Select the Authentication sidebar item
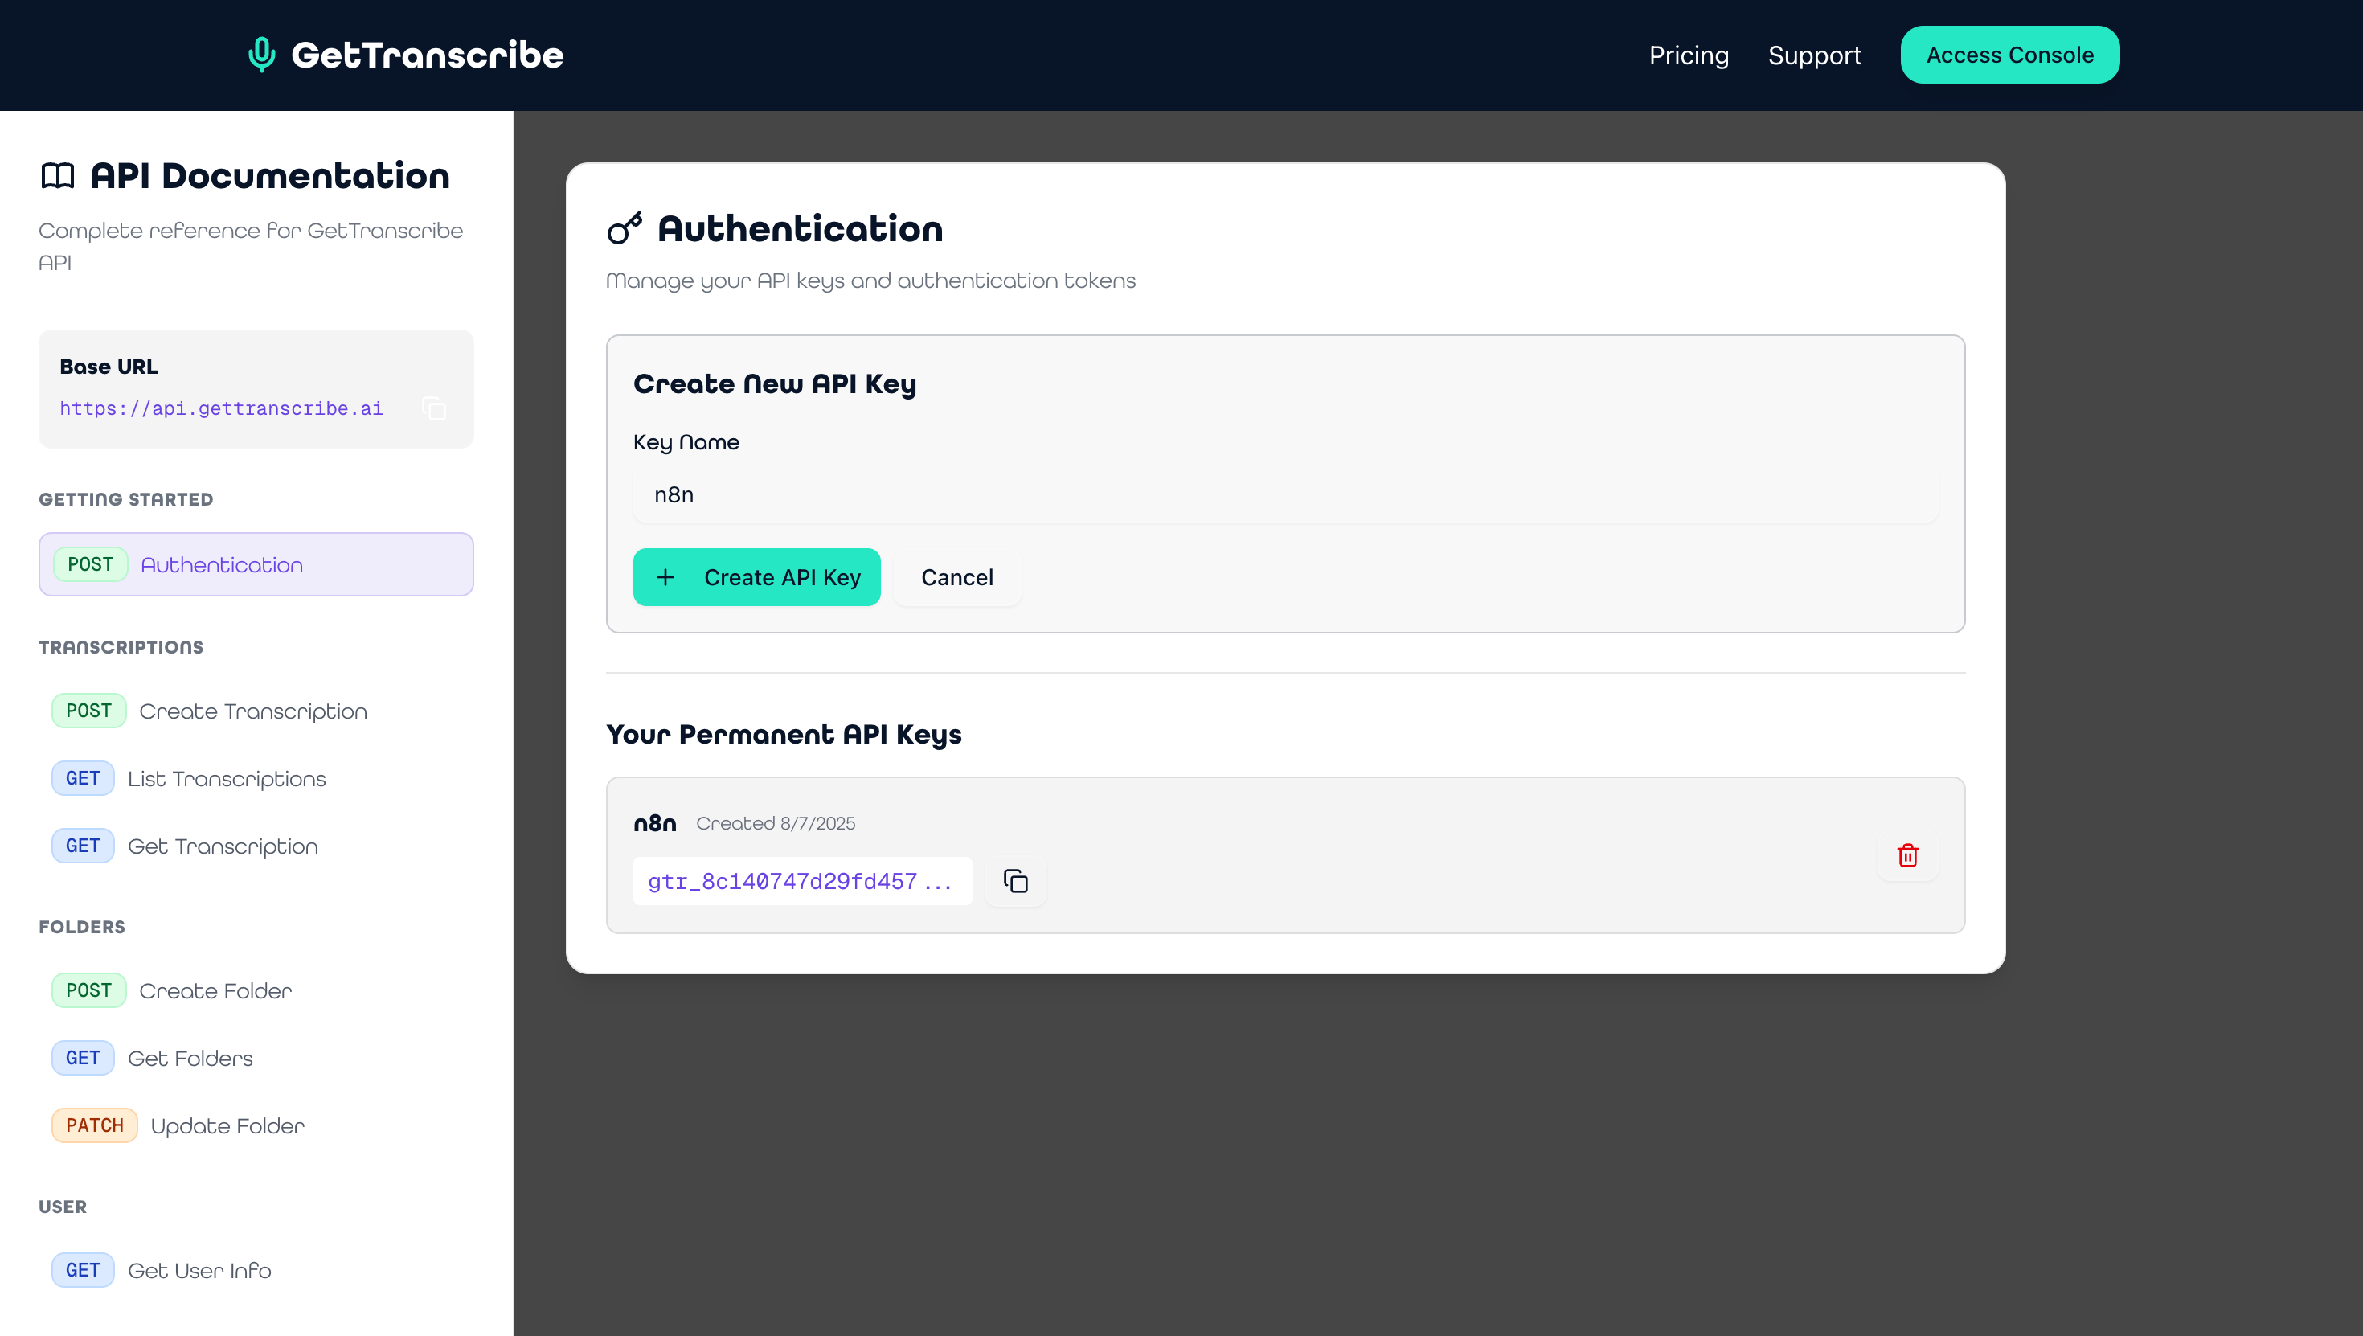 click(256, 564)
